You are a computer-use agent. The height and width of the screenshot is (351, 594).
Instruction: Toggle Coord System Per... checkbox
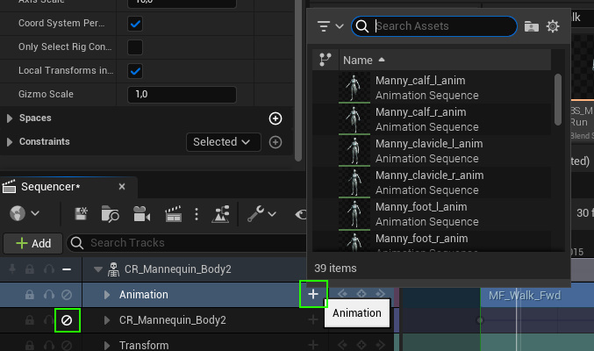135,24
